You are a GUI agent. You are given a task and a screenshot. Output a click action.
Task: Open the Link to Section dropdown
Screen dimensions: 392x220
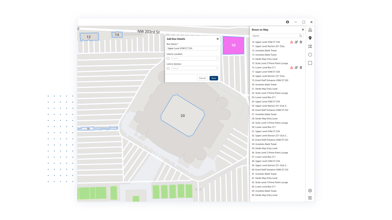(x=195, y=68)
